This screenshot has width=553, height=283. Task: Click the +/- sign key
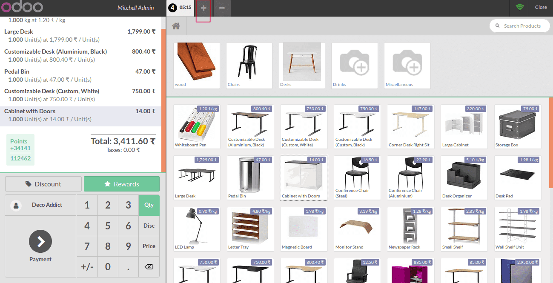pos(87,267)
